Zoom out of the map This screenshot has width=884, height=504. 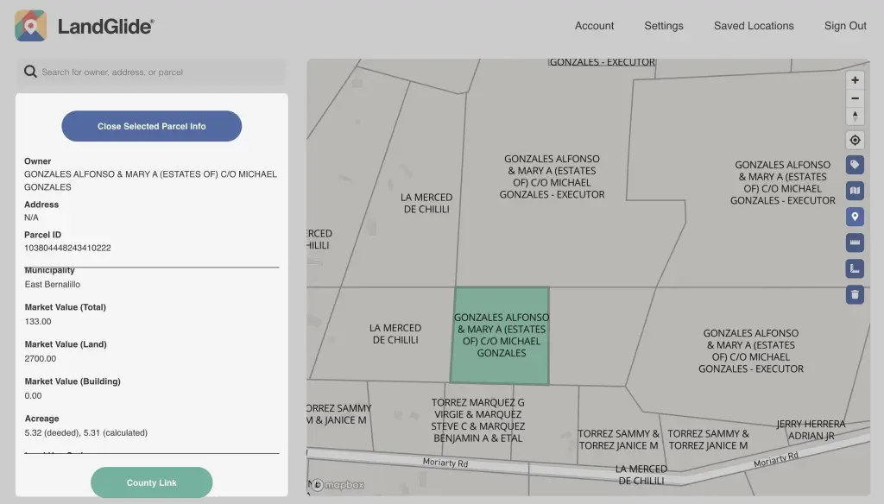click(x=855, y=98)
